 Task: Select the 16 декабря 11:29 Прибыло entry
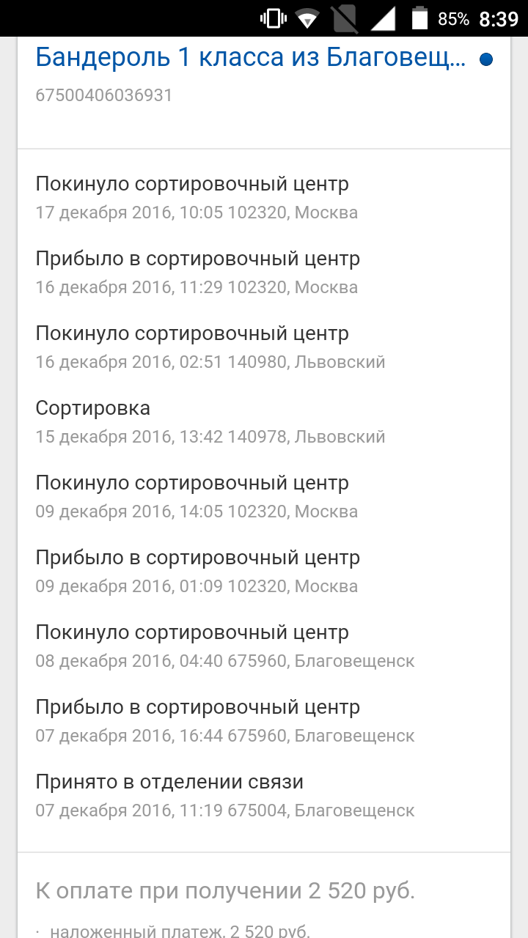[197, 273]
